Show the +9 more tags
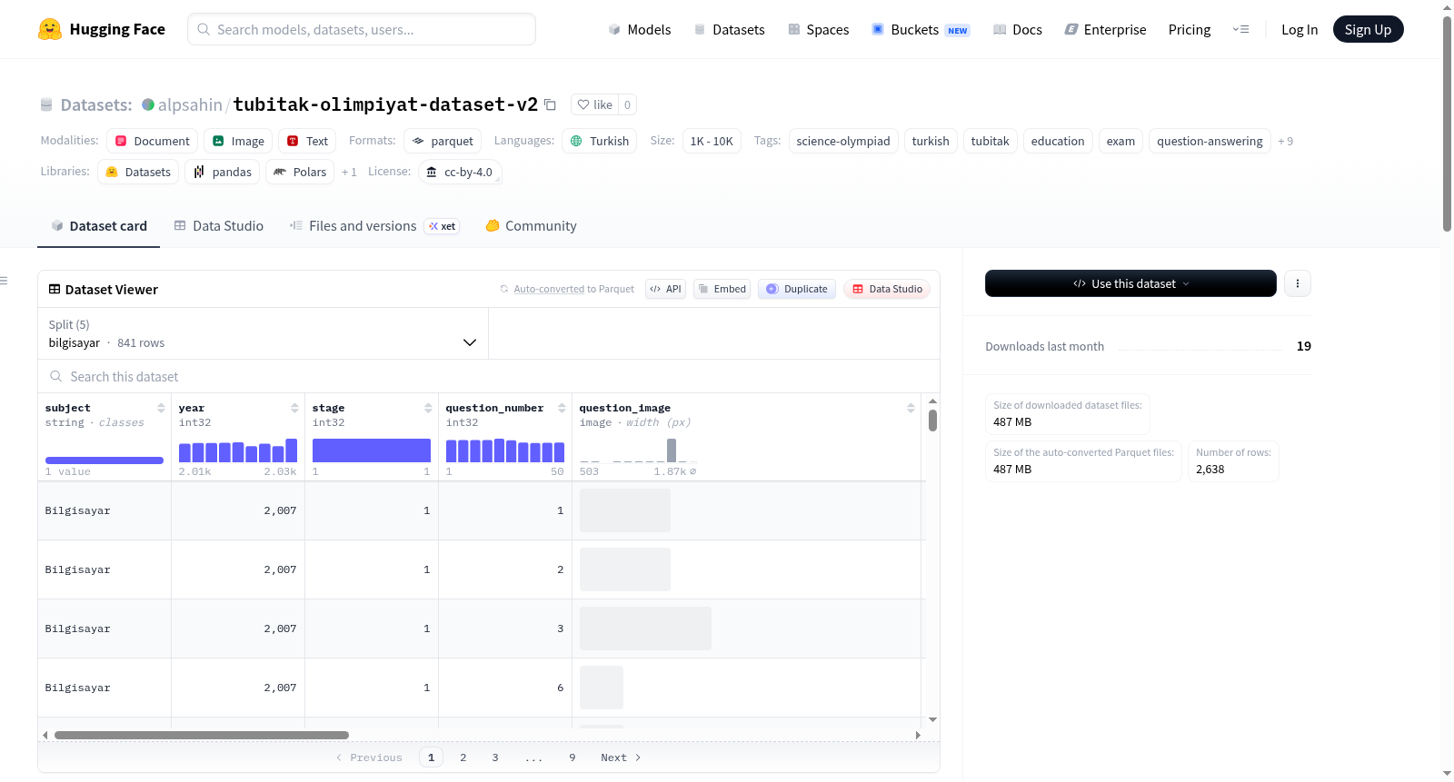1454x782 pixels. pos(1285,141)
